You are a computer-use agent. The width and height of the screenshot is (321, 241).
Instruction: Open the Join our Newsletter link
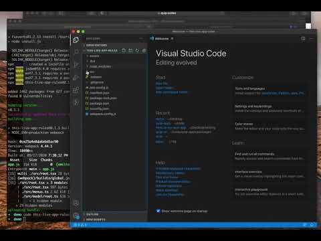pyautogui.click(x=170, y=195)
